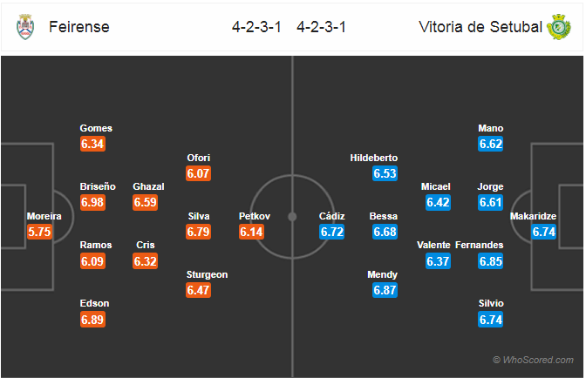
Task: Click the WhoScored.com watermark
Action: point(533,360)
